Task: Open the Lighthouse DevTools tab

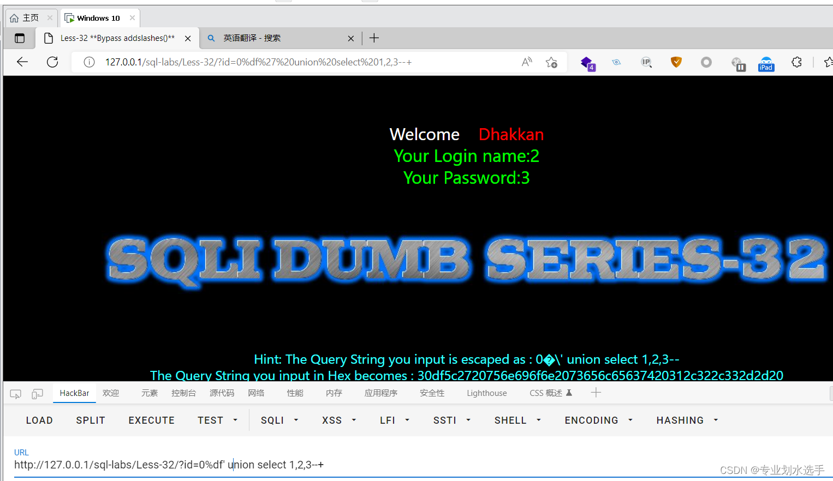Action: pyautogui.click(x=487, y=393)
